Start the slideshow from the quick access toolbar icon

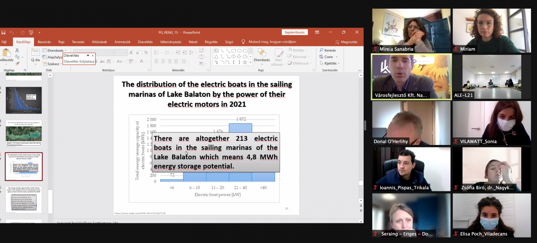(31, 32)
